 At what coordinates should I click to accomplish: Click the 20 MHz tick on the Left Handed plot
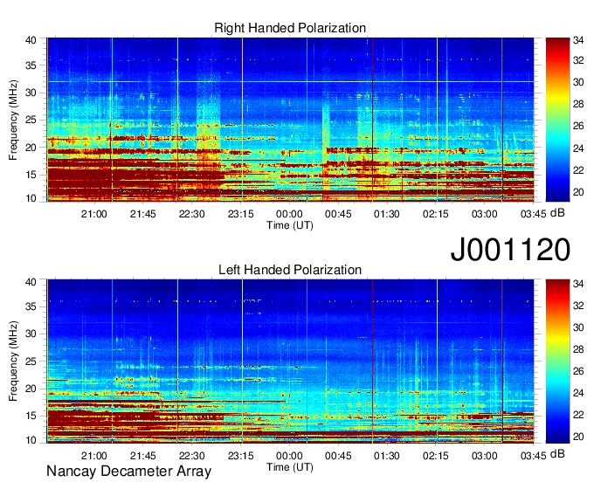(31, 389)
